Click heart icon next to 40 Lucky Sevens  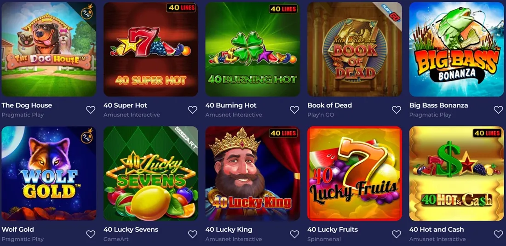pos(193,234)
